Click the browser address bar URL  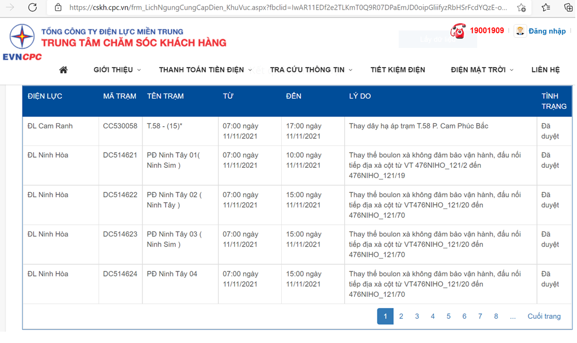pos(287,7)
